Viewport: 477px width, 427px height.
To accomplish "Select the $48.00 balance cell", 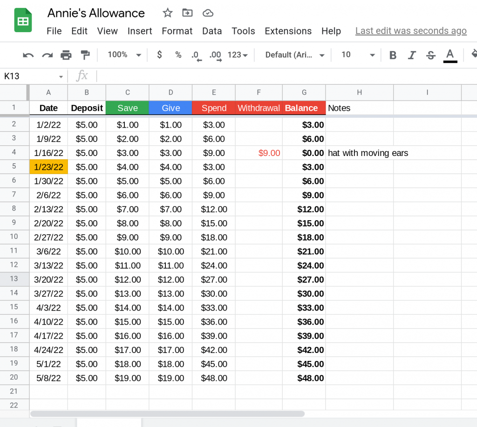I will pyautogui.click(x=304, y=378).
